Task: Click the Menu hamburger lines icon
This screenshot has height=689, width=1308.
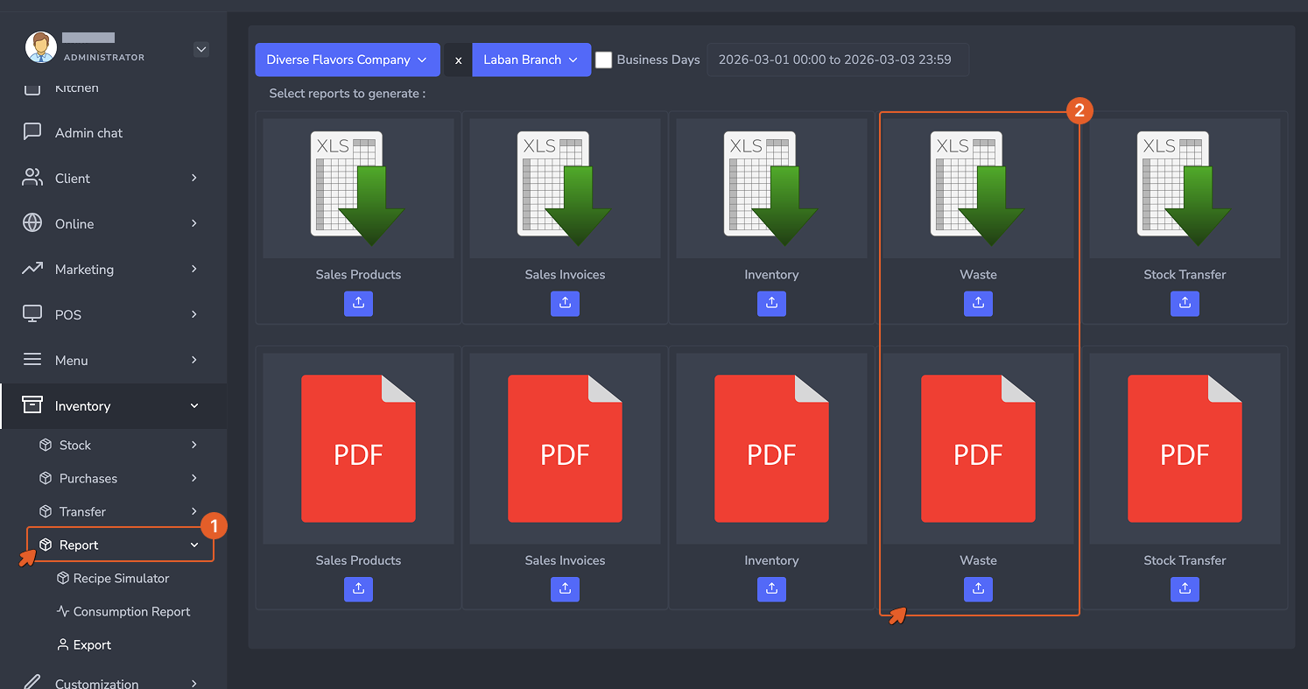Action: point(32,360)
